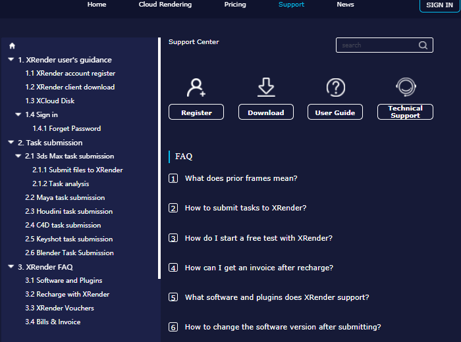Viewport: 461px width, 342px height.
Task: Select 2.6 Blender Task Submission entry
Action: [69, 253]
